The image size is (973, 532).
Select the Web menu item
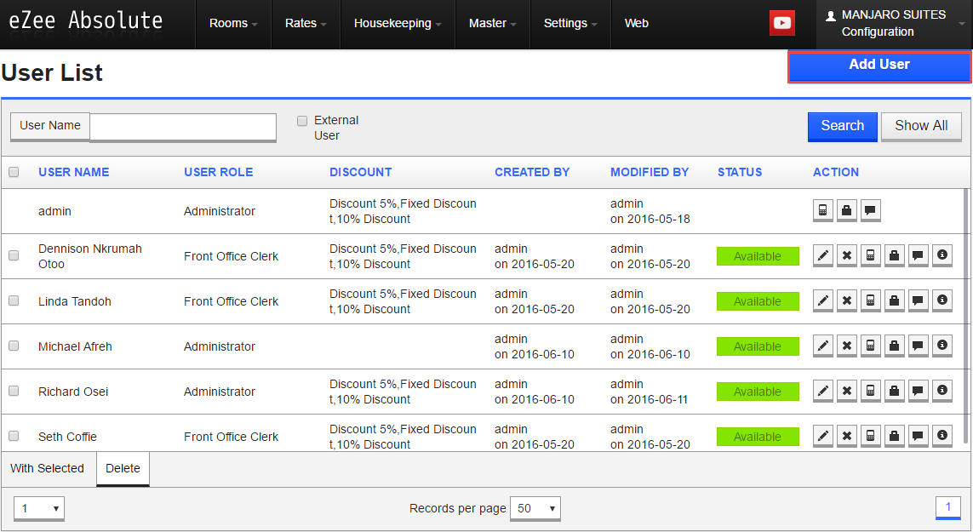636,23
